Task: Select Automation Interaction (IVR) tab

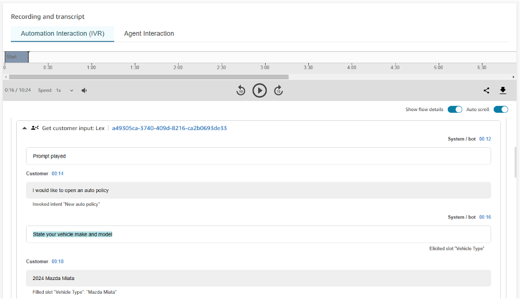Action: 62,34
